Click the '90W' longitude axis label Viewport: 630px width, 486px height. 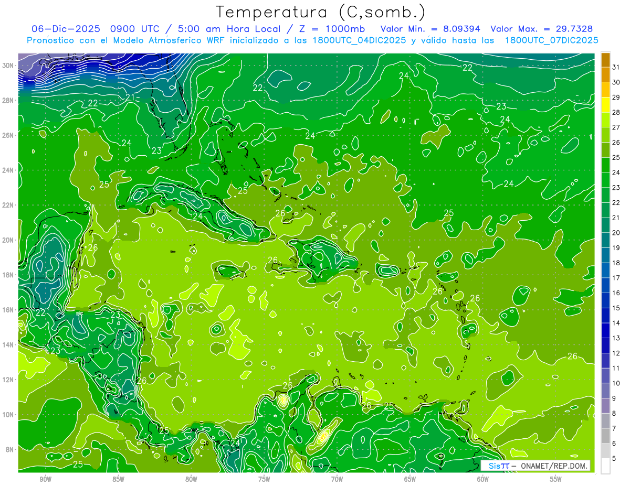click(x=45, y=479)
